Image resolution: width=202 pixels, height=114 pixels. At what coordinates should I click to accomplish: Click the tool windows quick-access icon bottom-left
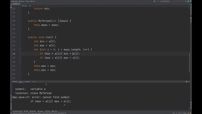pos(11,113)
